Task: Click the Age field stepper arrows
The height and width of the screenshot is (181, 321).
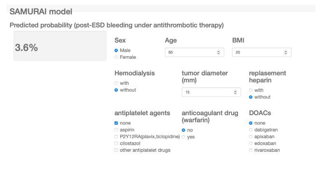Action: [x=218, y=53]
